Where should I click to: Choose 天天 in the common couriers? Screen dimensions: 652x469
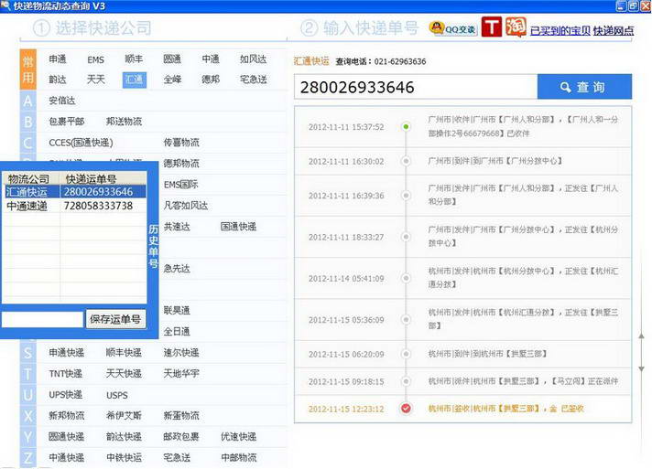pyautogui.click(x=95, y=80)
